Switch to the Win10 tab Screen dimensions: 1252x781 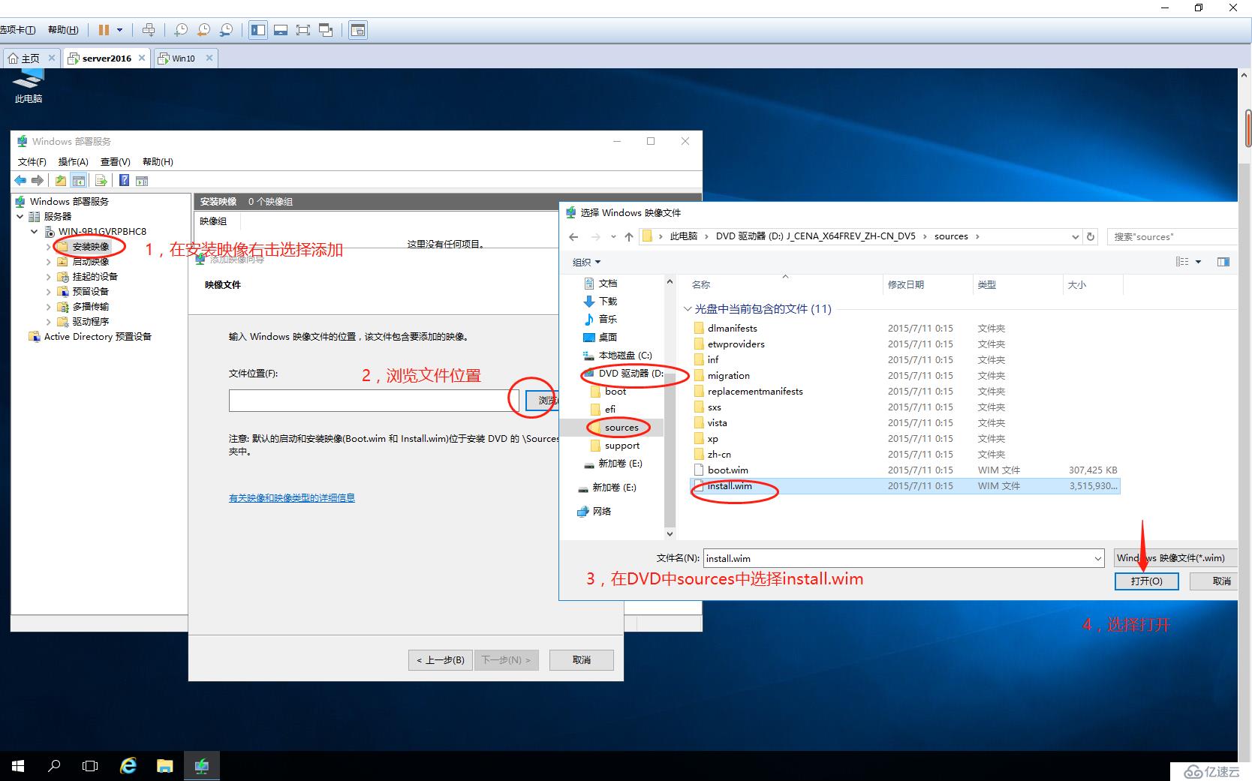(x=183, y=58)
